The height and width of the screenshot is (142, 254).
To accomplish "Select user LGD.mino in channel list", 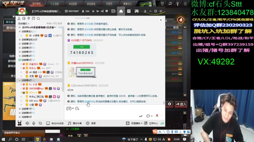I will click(34, 101).
